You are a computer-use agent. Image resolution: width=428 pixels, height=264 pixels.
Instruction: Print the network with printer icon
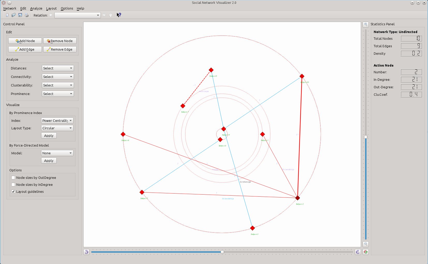pos(27,15)
